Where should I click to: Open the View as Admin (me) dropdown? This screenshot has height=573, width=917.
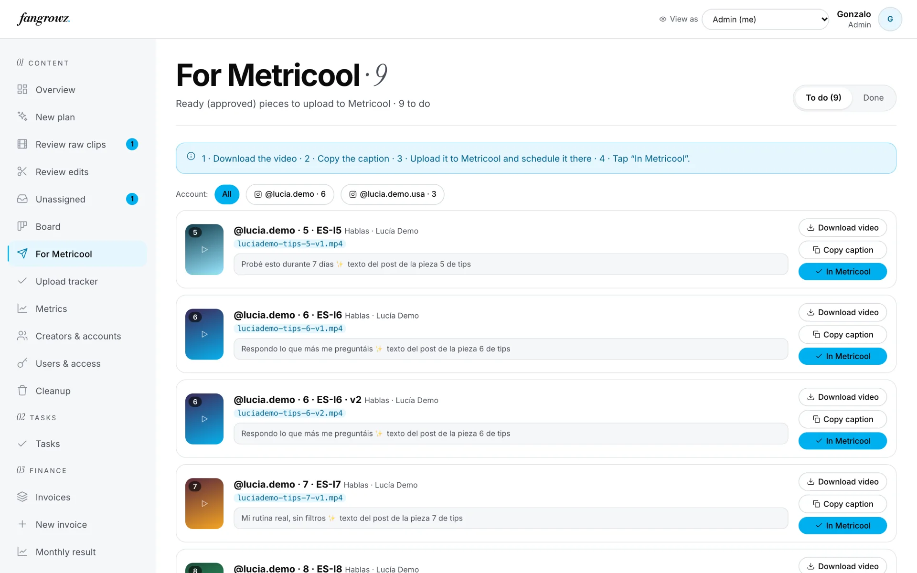pyautogui.click(x=765, y=20)
